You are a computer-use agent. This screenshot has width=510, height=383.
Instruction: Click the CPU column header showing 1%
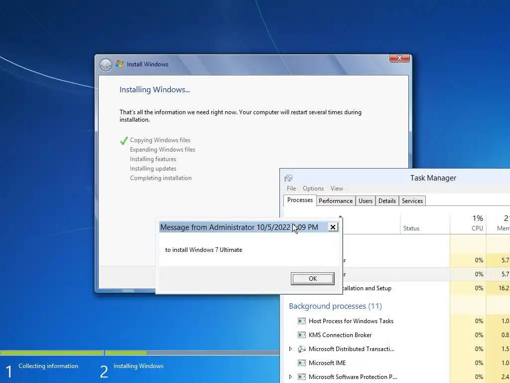pos(468,223)
